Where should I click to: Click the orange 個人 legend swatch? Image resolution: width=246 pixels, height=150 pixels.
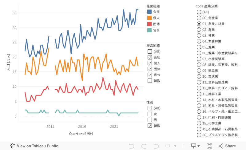pos(149,18)
